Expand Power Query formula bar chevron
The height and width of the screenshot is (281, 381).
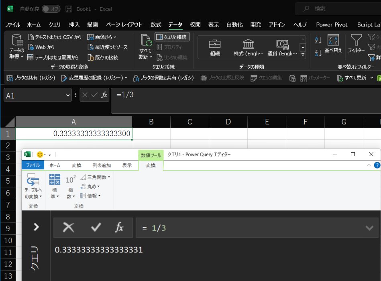(x=369, y=228)
